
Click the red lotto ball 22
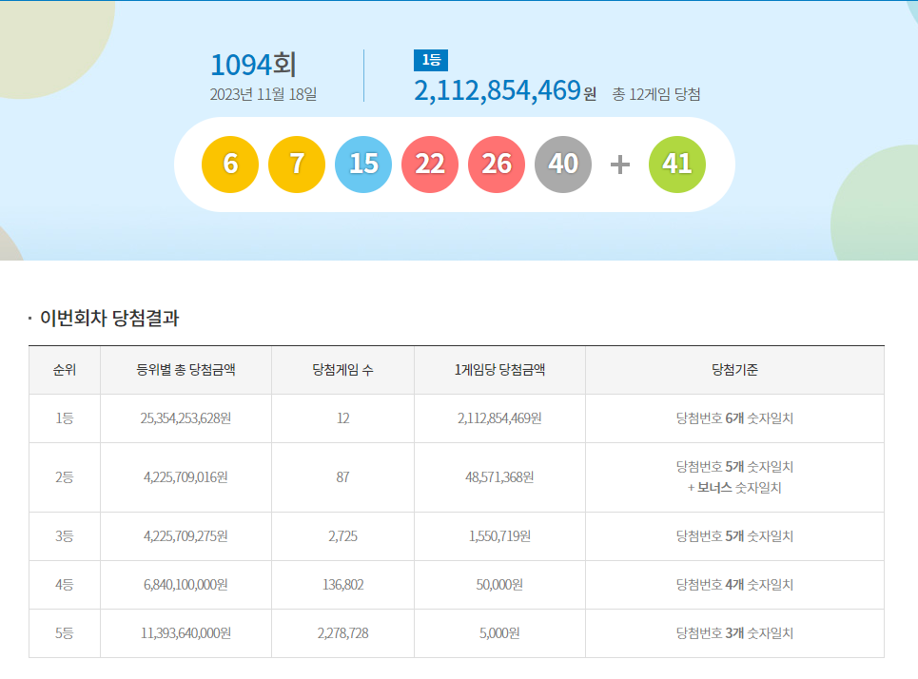click(x=430, y=165)
